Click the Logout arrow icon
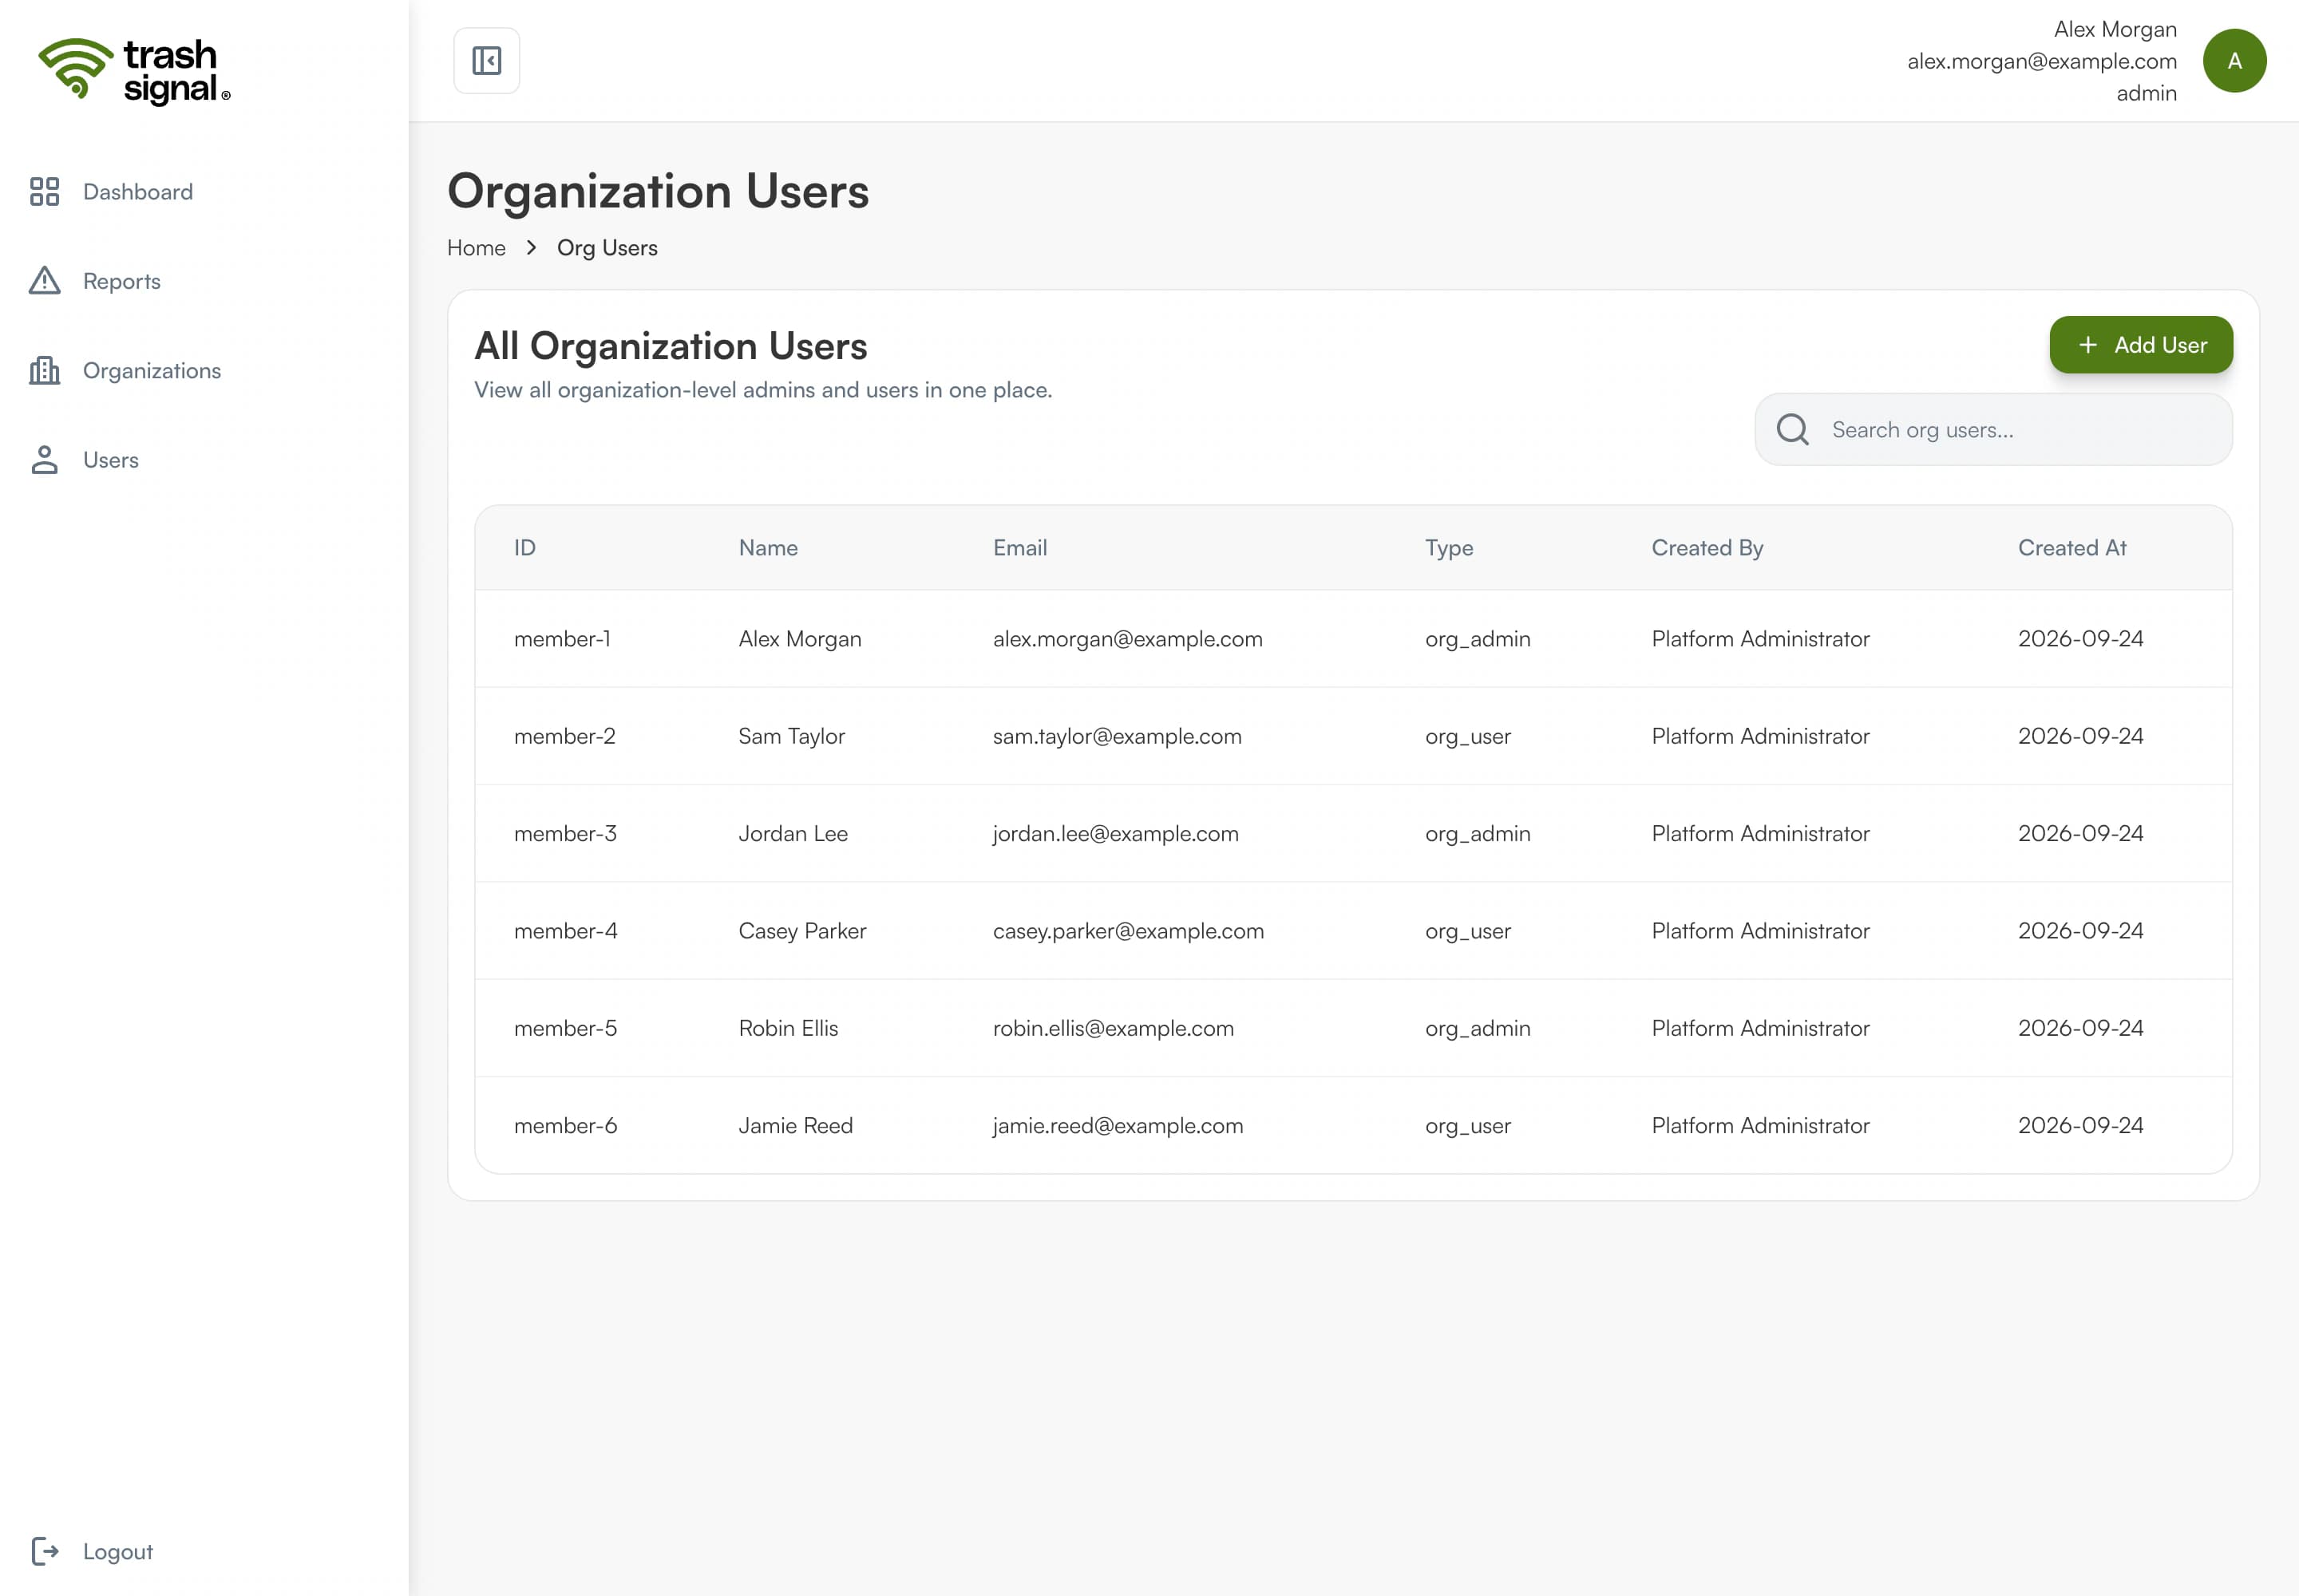2299x1596 pixels. click(x=45, y=1551)
